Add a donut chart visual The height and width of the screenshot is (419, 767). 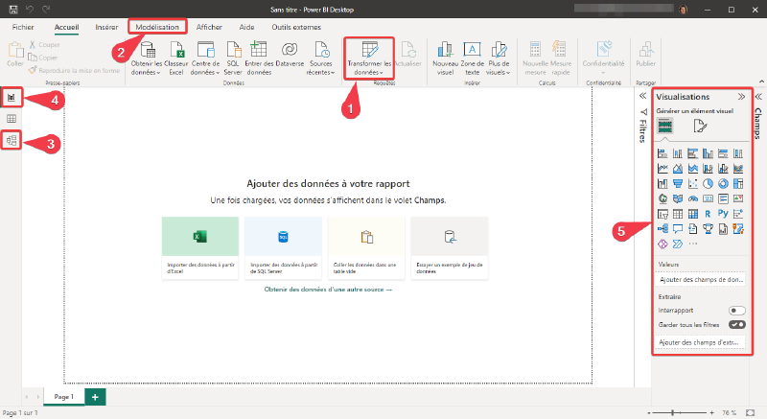(x=723, y=184)
